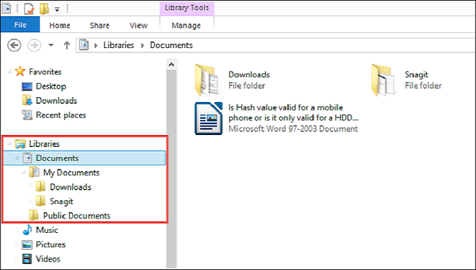Open the recent locations dropdown arrow

51,45
